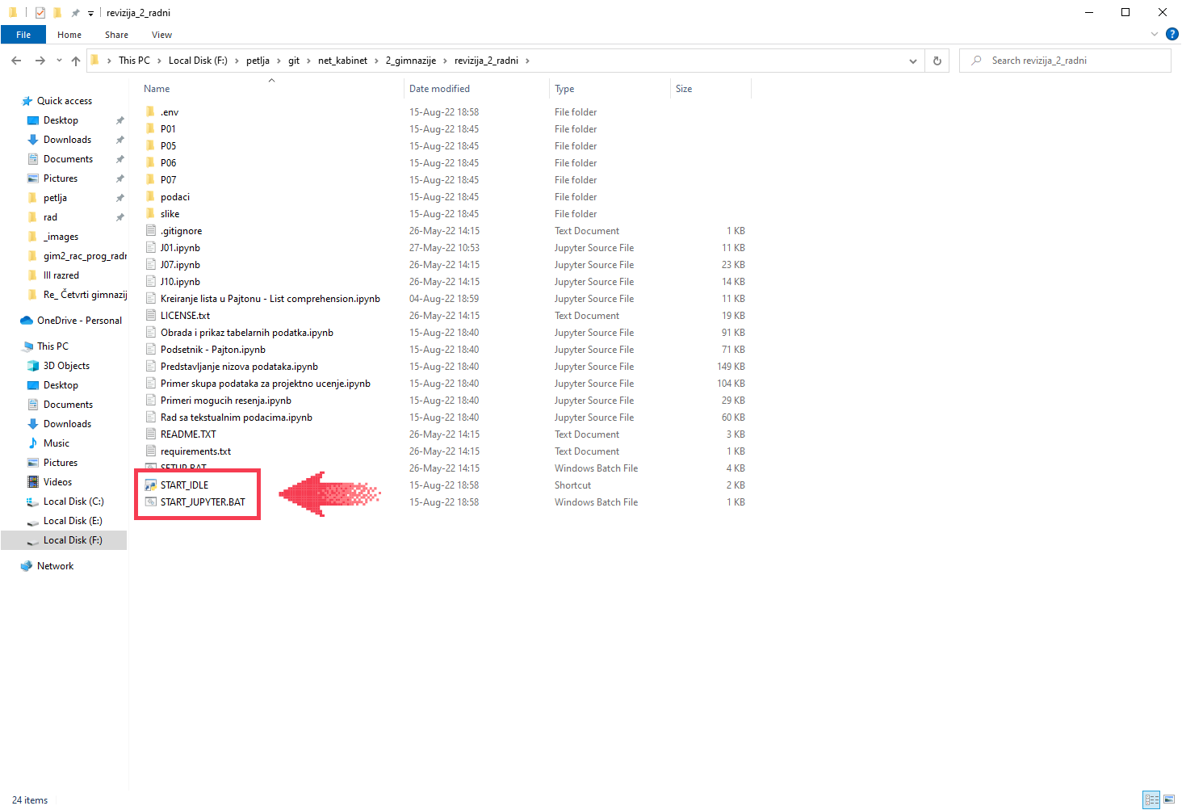Open the Quick Access Toolbar customize dropdown

tap(90, 13)
